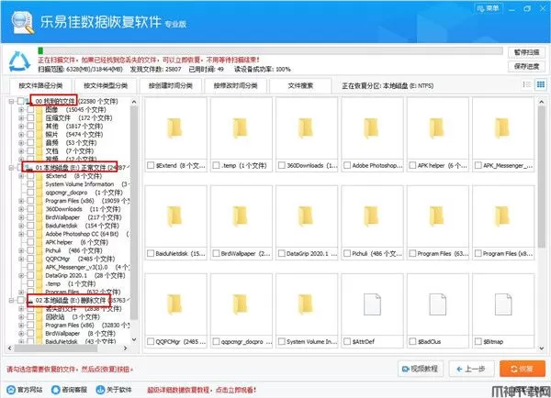Collapse the 01 本地磁盘 正常文件 node
The height and width of the screenshot is (398, 551).
[11, 168]
